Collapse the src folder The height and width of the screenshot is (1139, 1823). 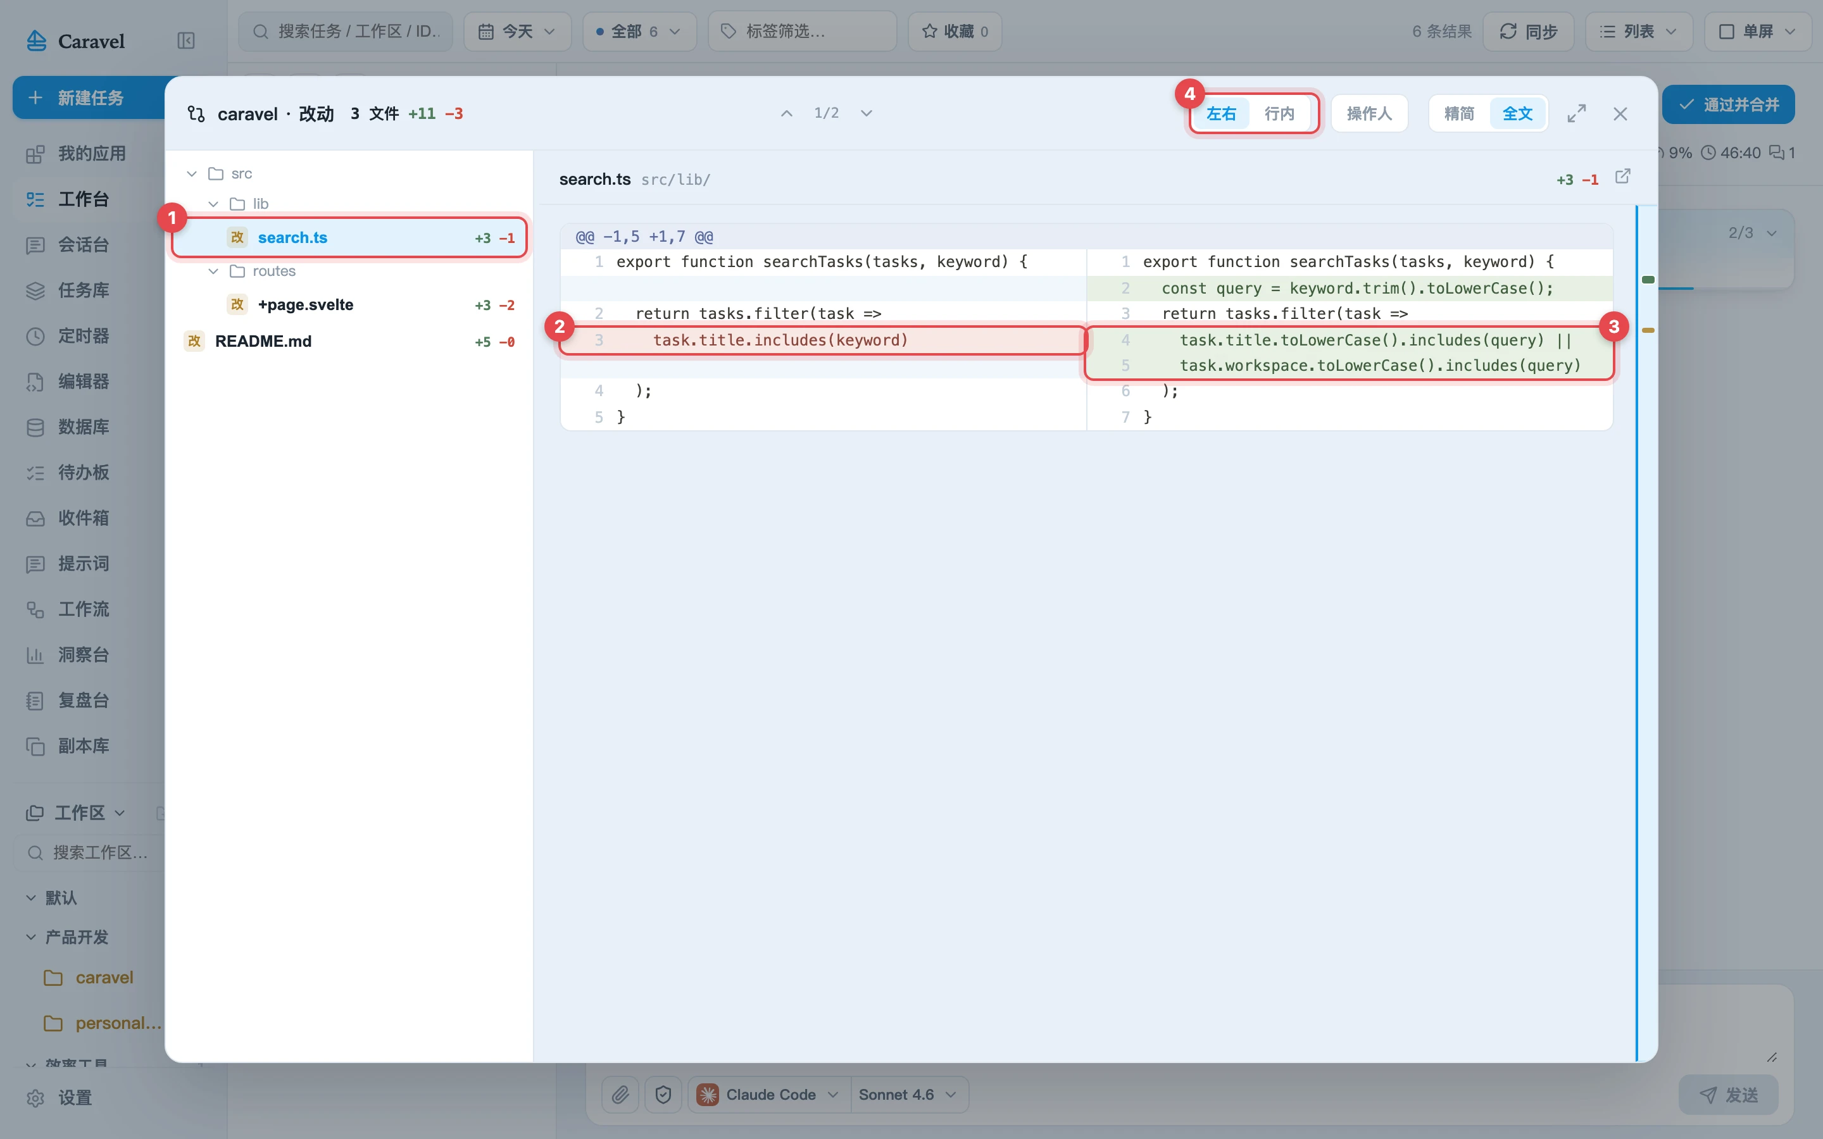click(x=192, y=174)
